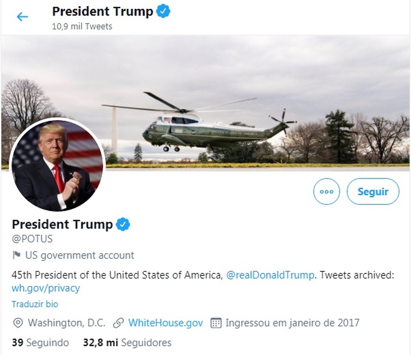
Task: Click the chain link icon
Action: tap(118, 323)
